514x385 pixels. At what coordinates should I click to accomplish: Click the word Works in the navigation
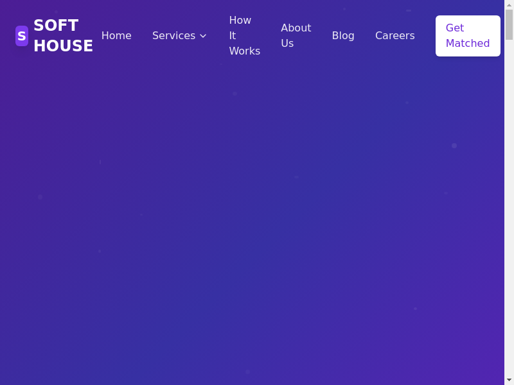pos(244,51)
